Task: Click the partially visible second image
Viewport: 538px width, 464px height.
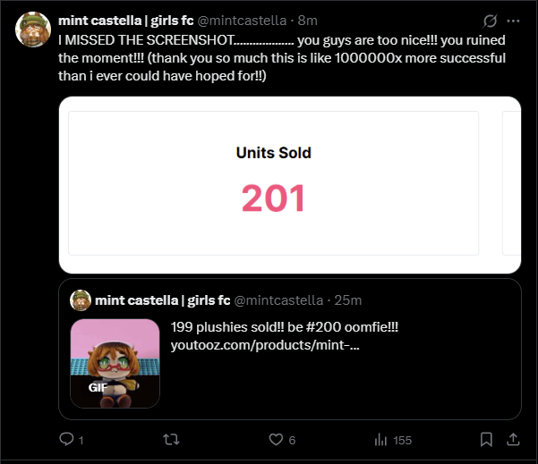Action: pos(512,183)
